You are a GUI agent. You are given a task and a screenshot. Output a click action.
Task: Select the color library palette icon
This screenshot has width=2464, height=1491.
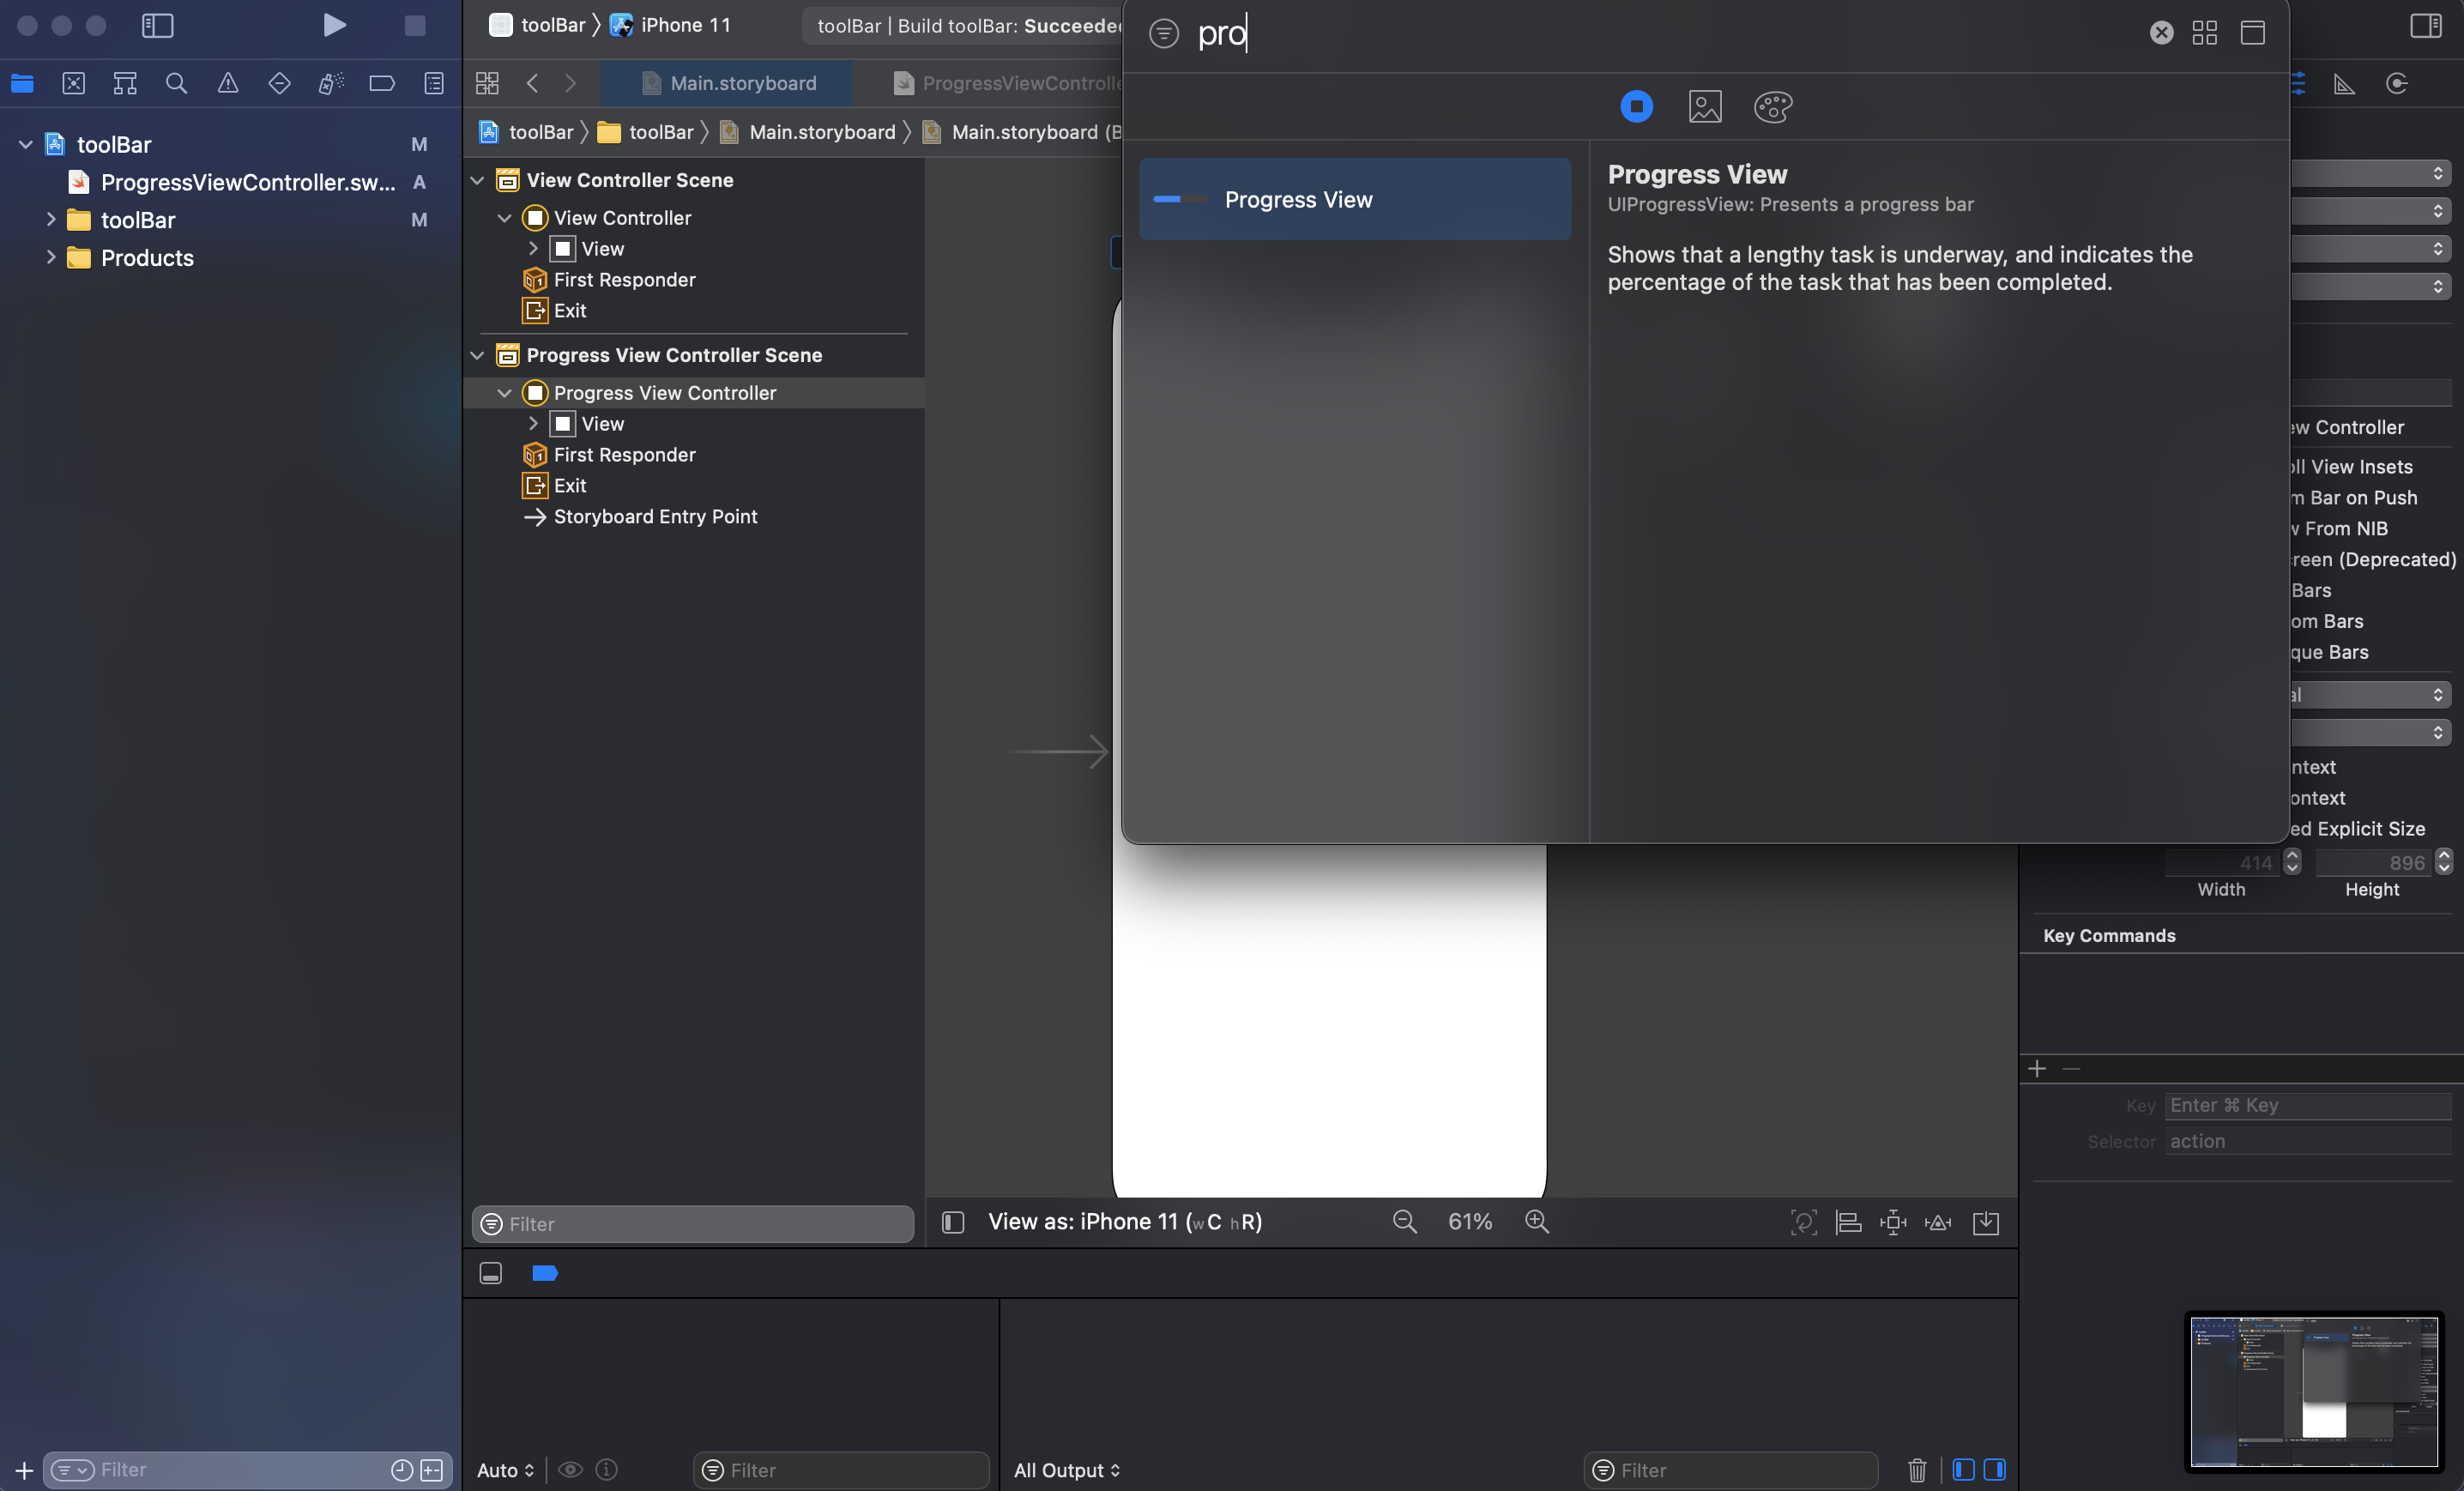pyautogui.click(x=1772, y=107)
